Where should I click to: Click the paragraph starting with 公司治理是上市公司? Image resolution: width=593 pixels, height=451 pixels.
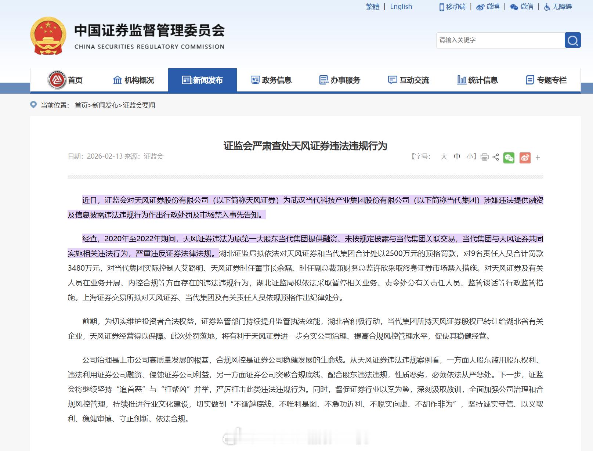click(305, 389)
